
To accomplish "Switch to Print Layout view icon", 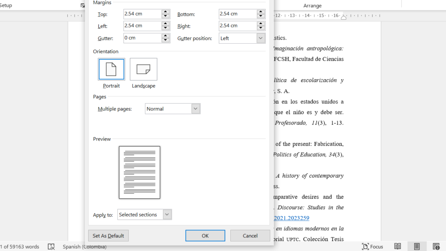I will [417, 246].
